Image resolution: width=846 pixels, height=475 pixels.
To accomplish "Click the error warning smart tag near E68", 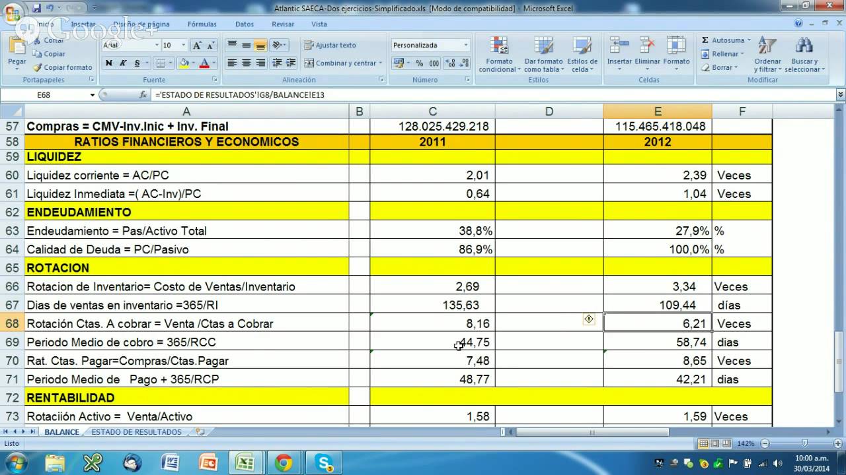I will pyautogui.click(x=588, y=319).
